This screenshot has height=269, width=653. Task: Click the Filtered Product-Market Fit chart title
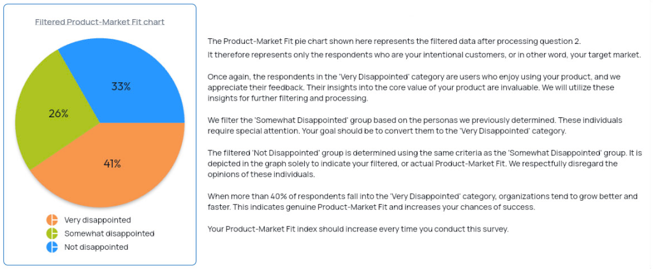(x=99, y=22)
